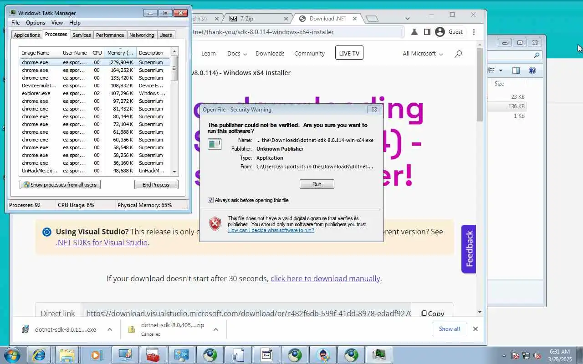Sort processes by Image Name column
Viewport: 583px width, 364px height.
point(40,53)
